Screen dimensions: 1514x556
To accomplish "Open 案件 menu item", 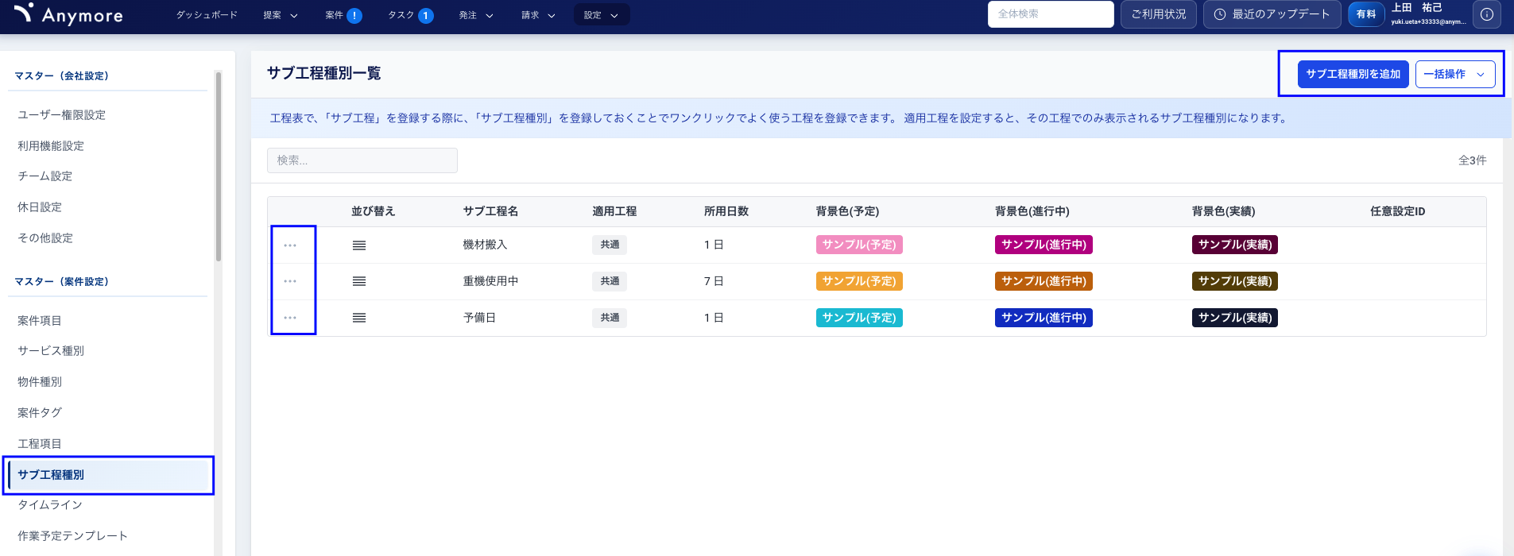I will 335,15.
